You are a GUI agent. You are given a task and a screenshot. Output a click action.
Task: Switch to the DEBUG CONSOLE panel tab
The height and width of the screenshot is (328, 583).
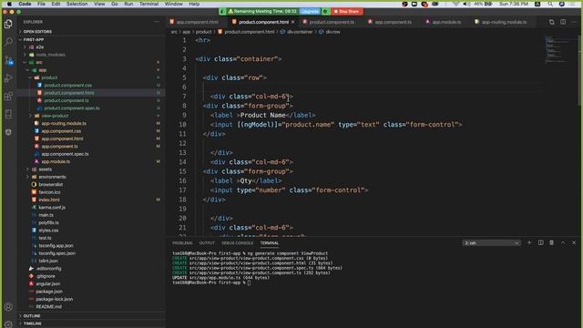click(x=237, y=243)
